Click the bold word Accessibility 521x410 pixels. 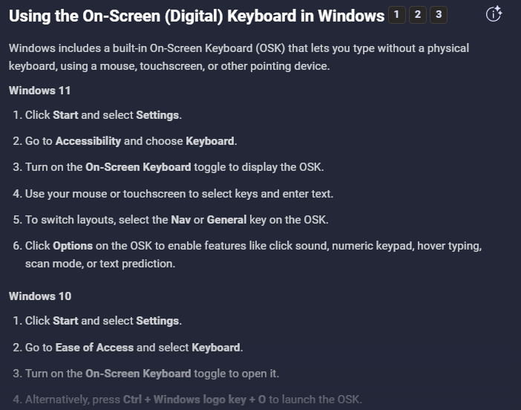88,141
